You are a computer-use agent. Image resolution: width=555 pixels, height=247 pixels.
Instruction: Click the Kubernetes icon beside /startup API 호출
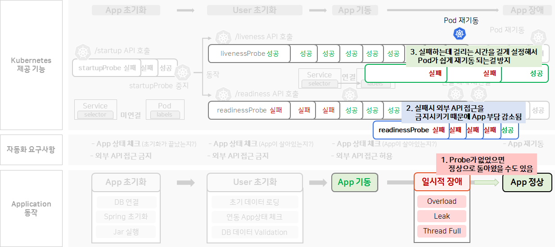[83, 52]
